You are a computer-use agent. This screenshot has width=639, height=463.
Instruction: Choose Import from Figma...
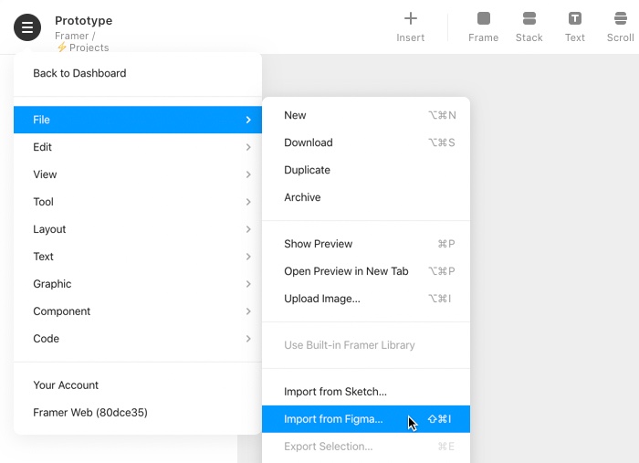366,419
